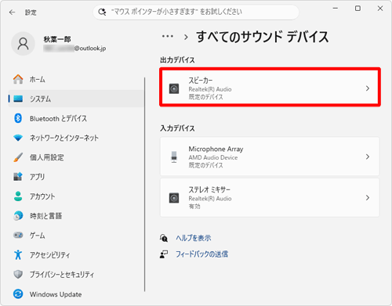
Task: Click the sidebar vertical scrollbar
Action: (144, 184)
